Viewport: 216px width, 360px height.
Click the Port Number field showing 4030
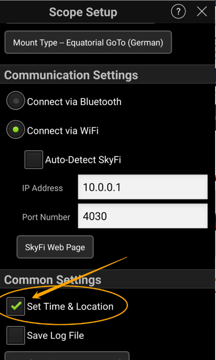pyautogui.click(x=143, y=216)
